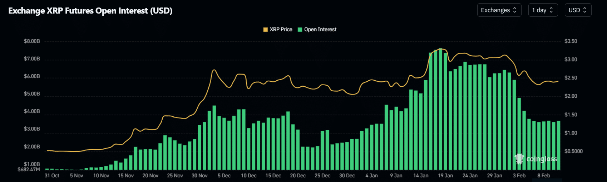Click the $1.00 right axis label

[x=571, y=133]
